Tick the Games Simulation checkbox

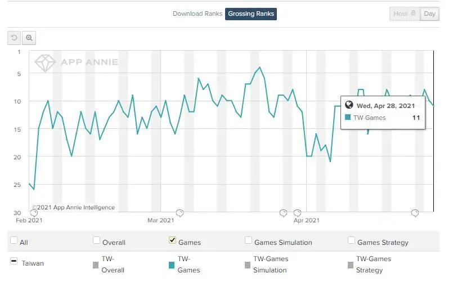pos(249,241)
